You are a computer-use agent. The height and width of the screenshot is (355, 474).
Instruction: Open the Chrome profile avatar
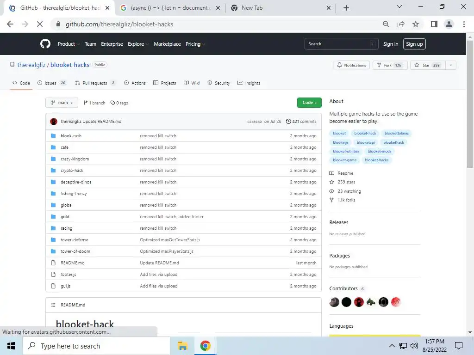449,24
